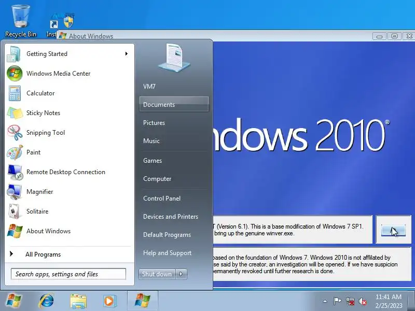Open Windows Explorer folder taskbar icon
The height and width of the screenshot is (311, 415).
pos(78,301)
